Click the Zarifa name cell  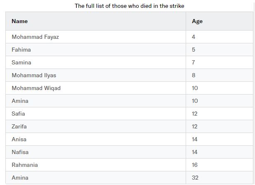coord(96,126)
